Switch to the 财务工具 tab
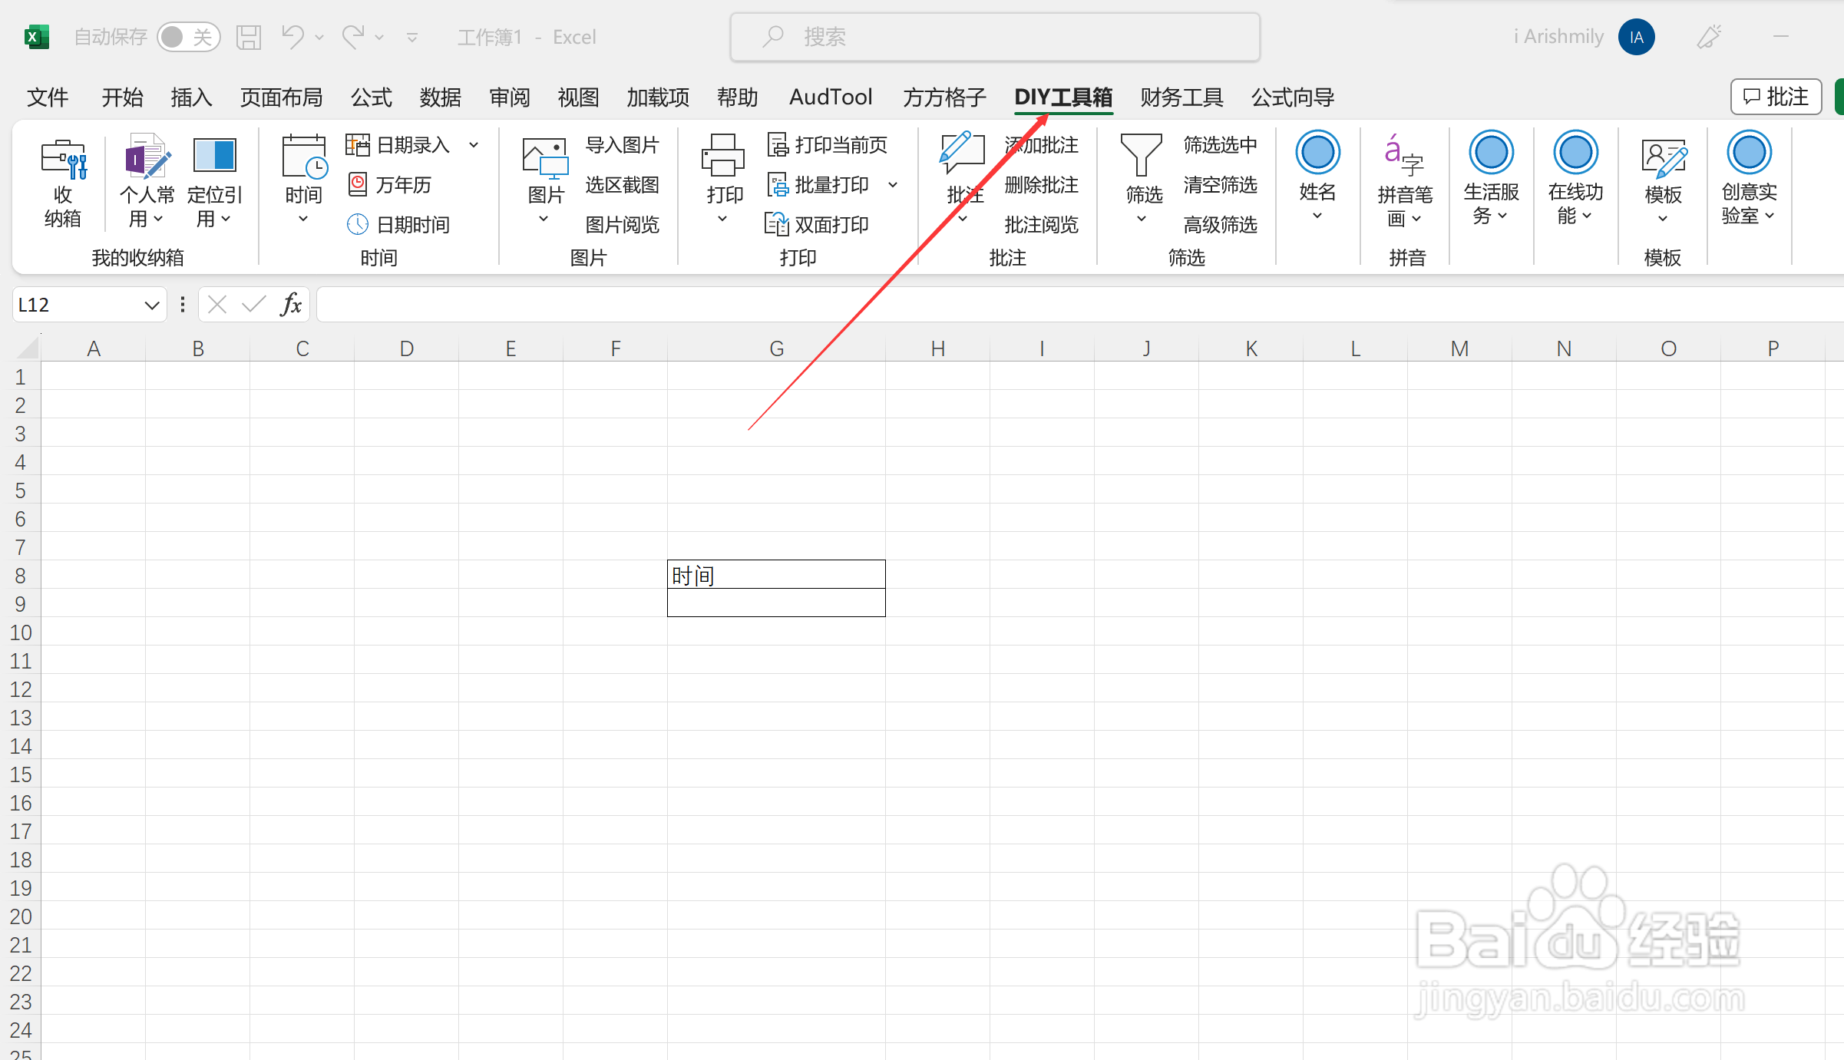The width and height of the screenshot is (1844, 1060). coord(1181,97)
